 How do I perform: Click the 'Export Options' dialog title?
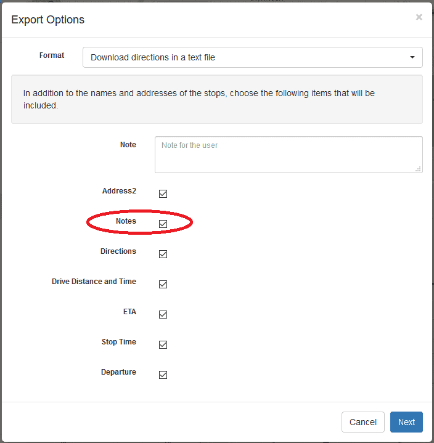click(48, 20)
